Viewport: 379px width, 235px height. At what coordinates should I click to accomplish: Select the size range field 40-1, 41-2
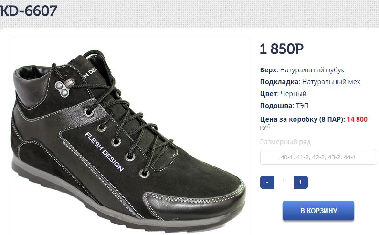318,157
